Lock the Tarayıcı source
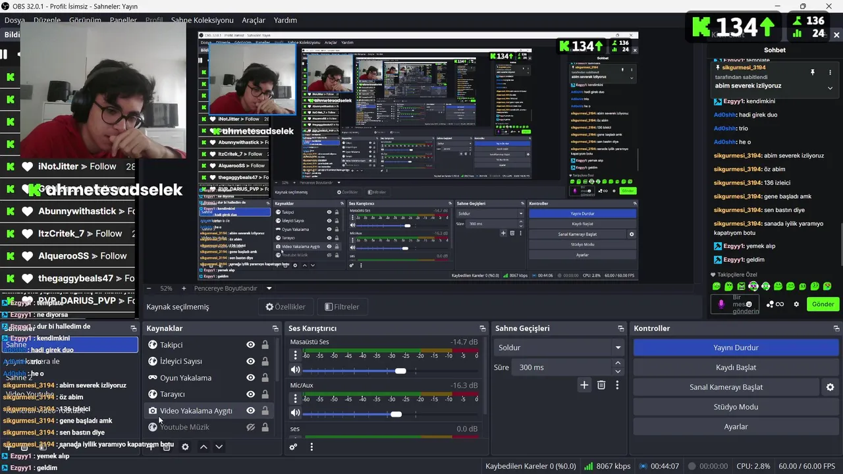The height and width of the screenshot is (474, 843). coord(265,394)
